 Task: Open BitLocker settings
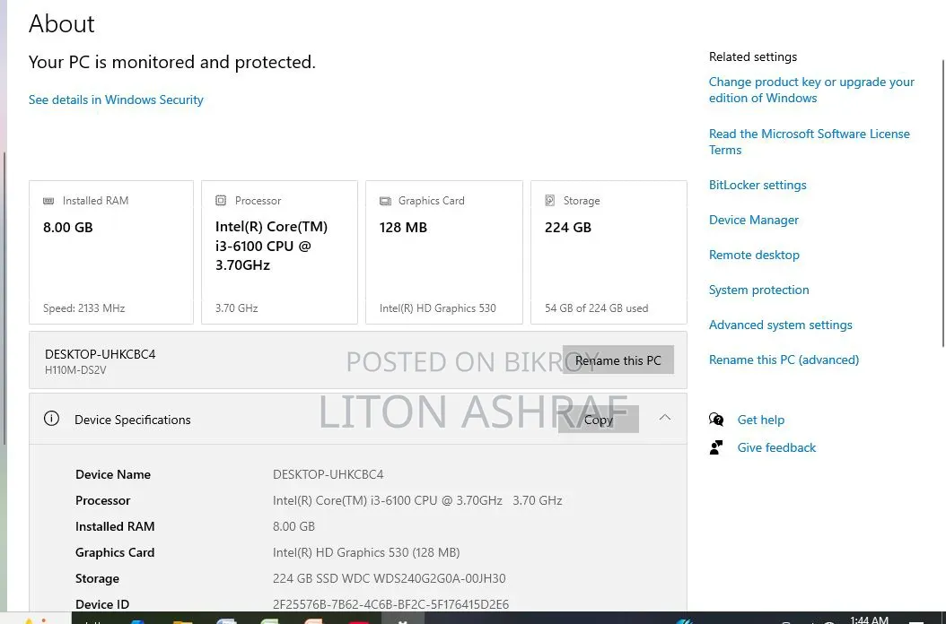(758, 185)
